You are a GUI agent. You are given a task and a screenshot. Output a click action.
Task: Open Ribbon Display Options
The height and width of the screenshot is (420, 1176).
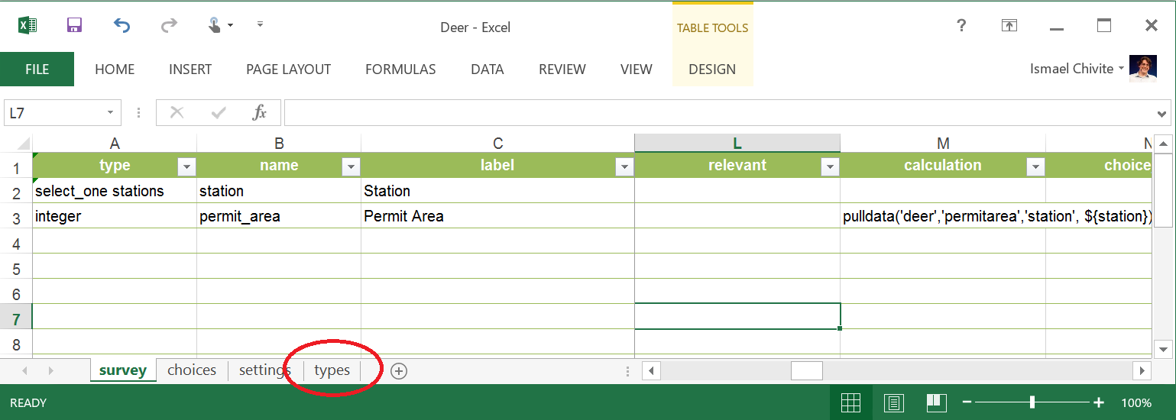pos(1009,26)
